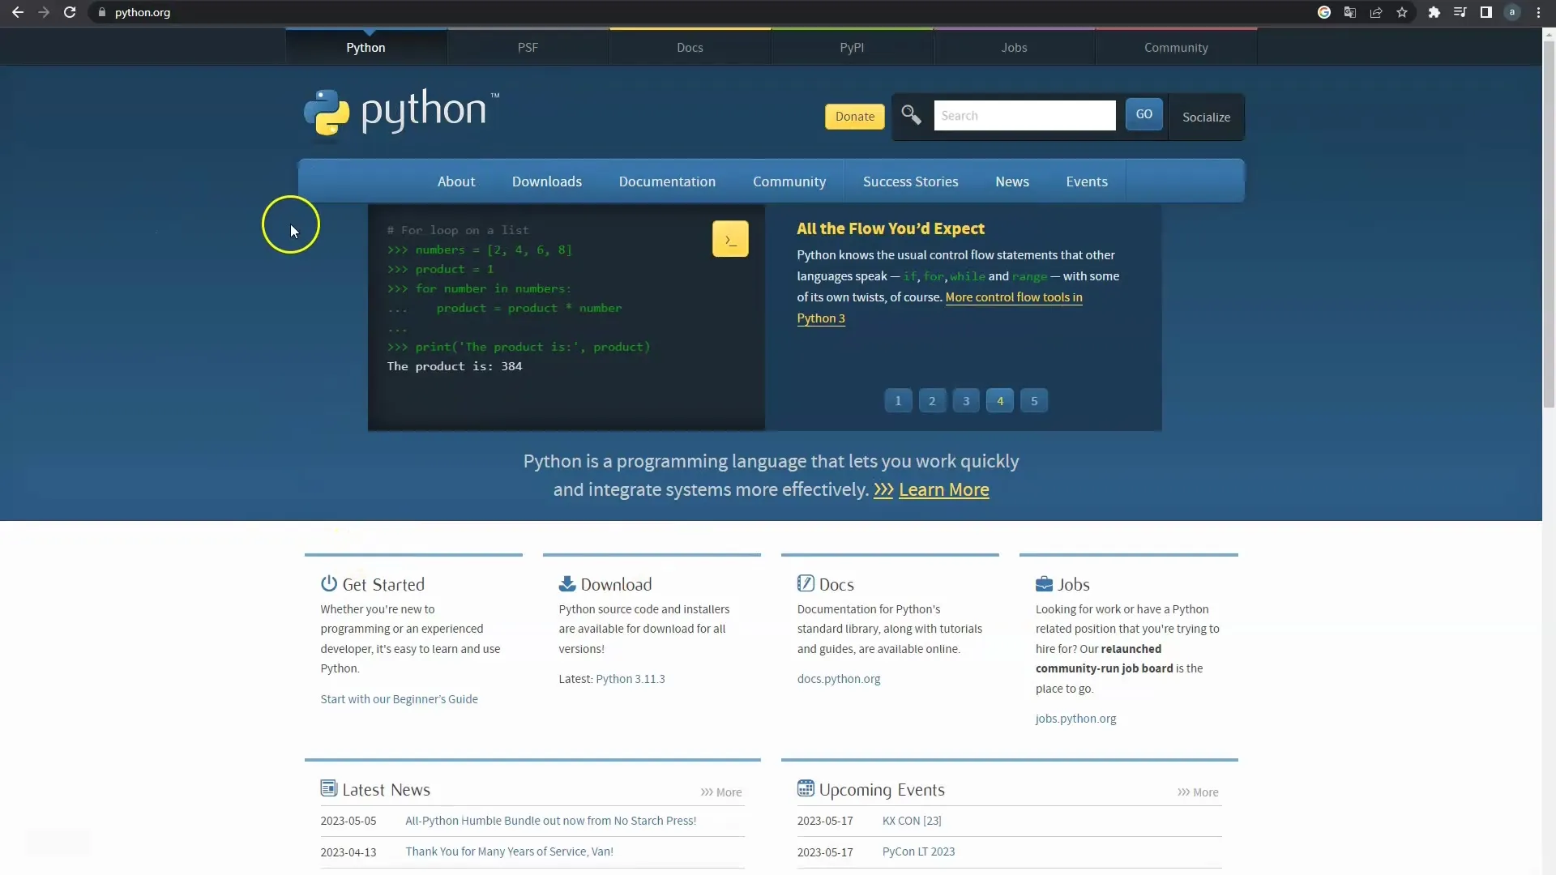The image size is (1556, 875).
Task: Click the GO search button
Action: [x=1143, y=114]
